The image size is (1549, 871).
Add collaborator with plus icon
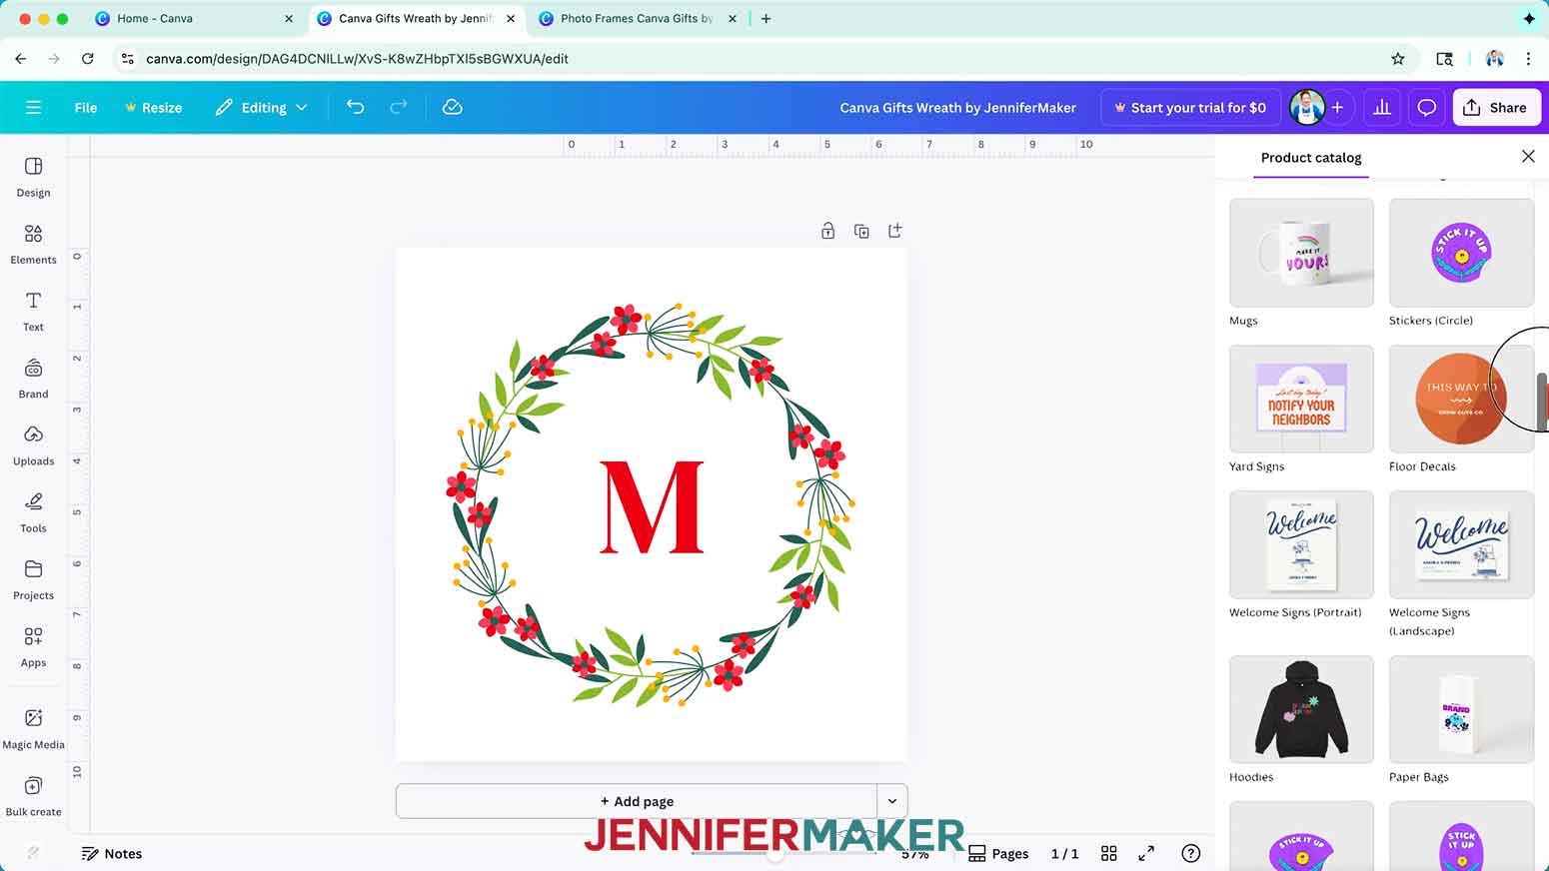(1337, 107)
